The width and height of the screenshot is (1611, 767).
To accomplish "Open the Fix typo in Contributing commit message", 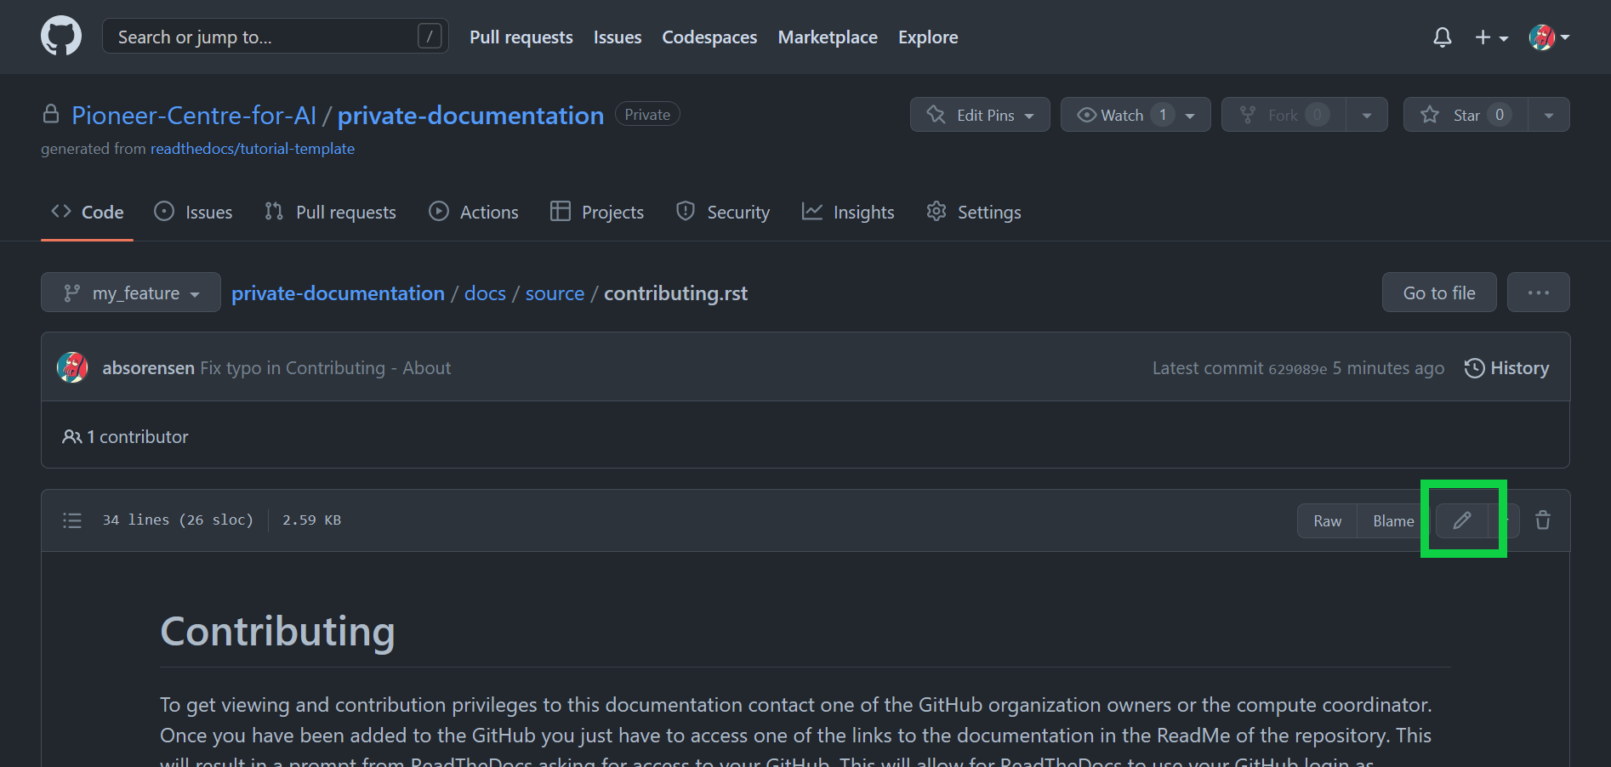I will (x=326, y=368).
